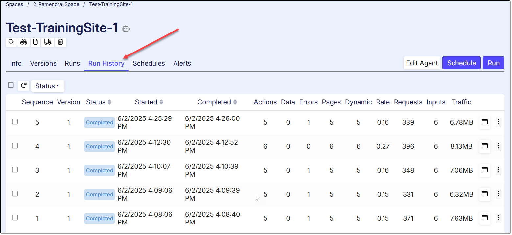Click the Completed status badge for sequence 2
Viewport: 512px width, 235px height.
point(99,194)
